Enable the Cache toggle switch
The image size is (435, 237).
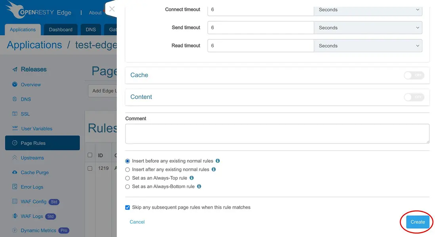click(x=414, y=75)
